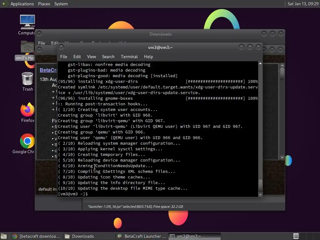
Task: Click Downloads window menu button at title left
Action: click(x=39, y=33)
